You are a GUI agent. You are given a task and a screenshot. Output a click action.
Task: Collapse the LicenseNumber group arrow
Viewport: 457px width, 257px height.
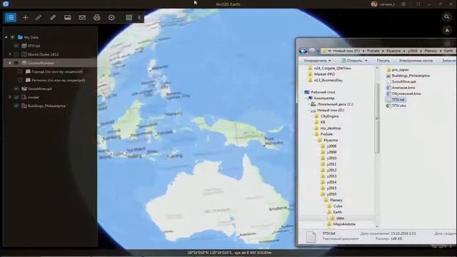[10, 63]
